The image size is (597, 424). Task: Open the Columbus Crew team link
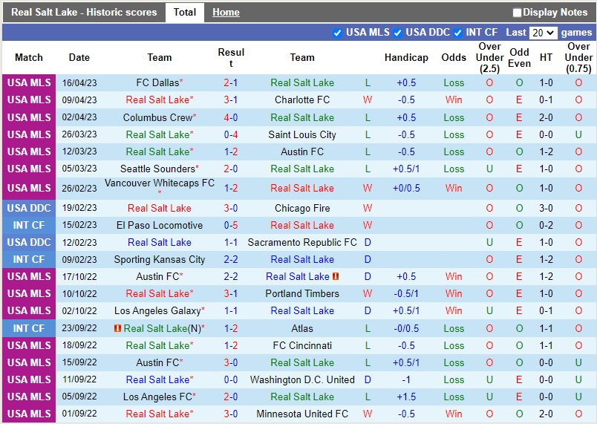[x=157, y=117]
